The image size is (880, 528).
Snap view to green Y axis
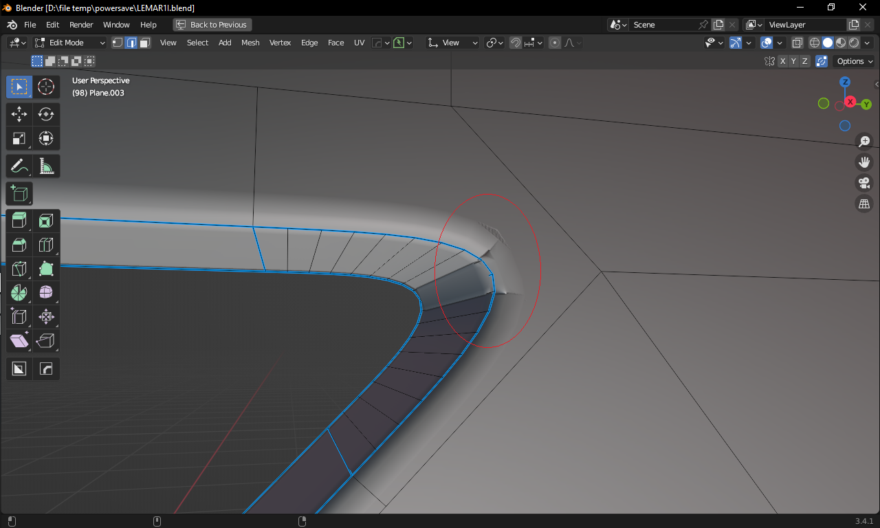866,104
